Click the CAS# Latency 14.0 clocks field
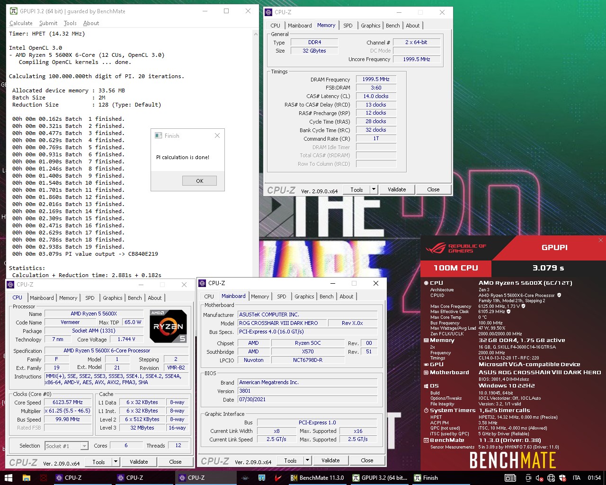The width and height of the screenshot is (606, 485). pos(376,96)
